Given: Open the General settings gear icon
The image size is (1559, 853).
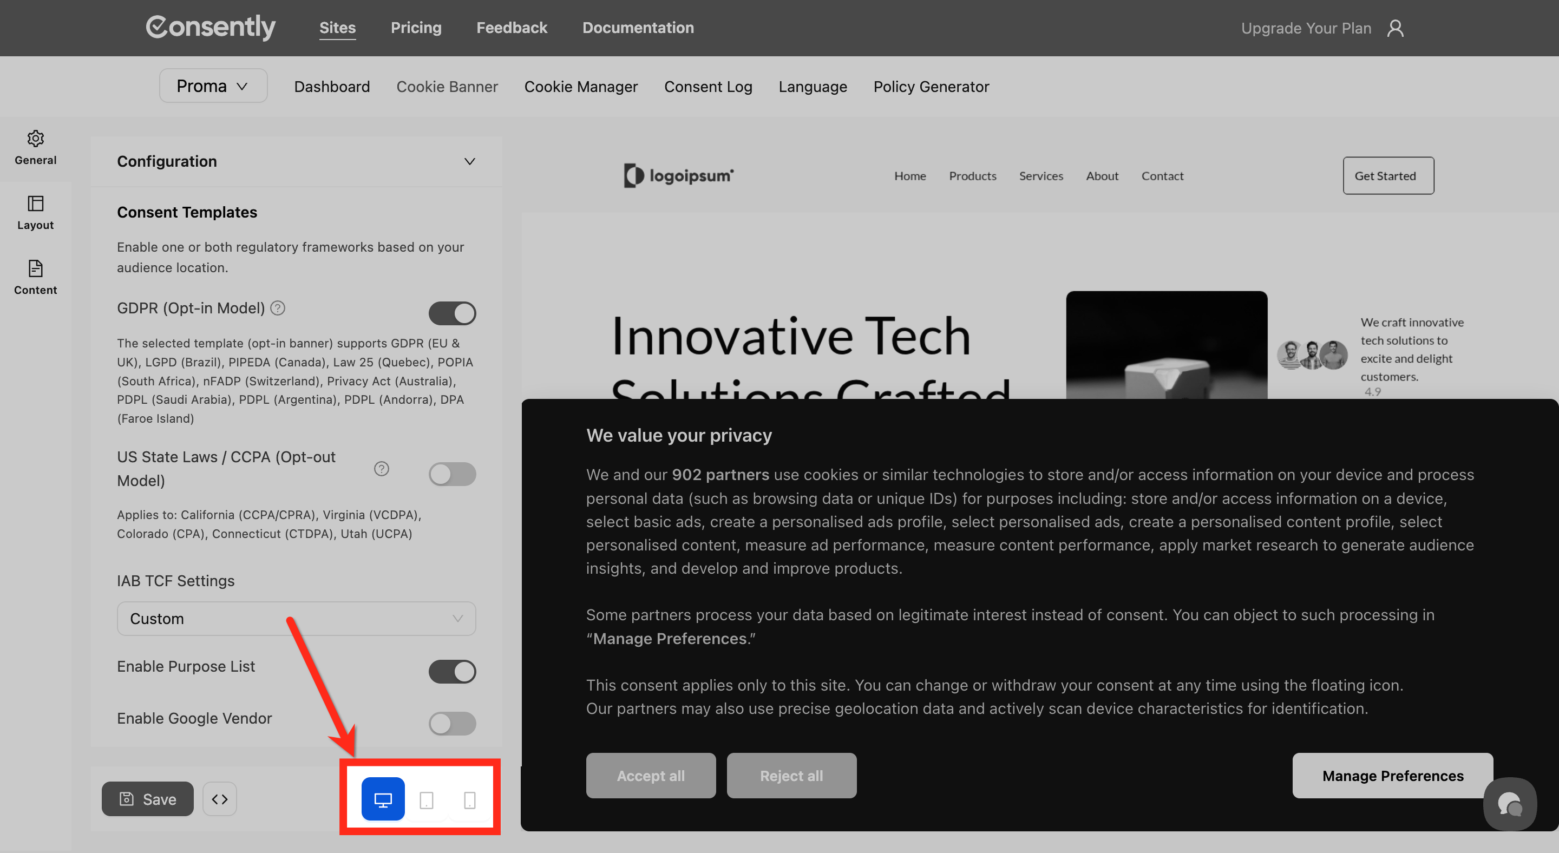Looking at the screenshot, I should (x=35, y=139).
